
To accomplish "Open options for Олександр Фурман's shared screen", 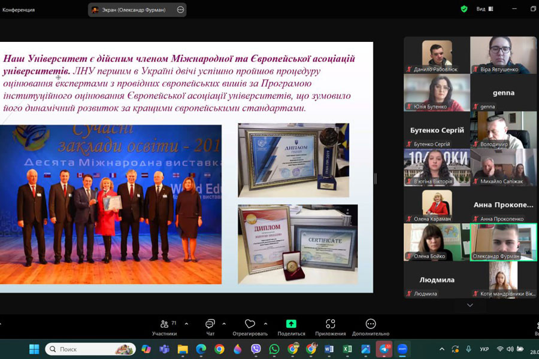I will [x=181, y=10].
